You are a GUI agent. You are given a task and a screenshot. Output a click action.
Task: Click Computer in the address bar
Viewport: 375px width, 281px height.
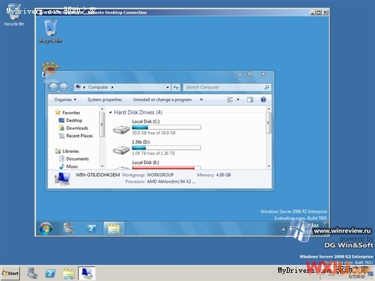98,87
